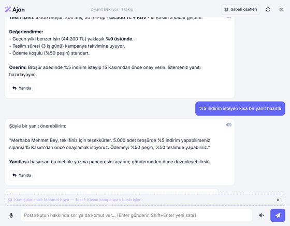This screenshot has width=290, height=226.
Task: Focus the Posta kutun hakkında sor input
Action: click(136, 215)
